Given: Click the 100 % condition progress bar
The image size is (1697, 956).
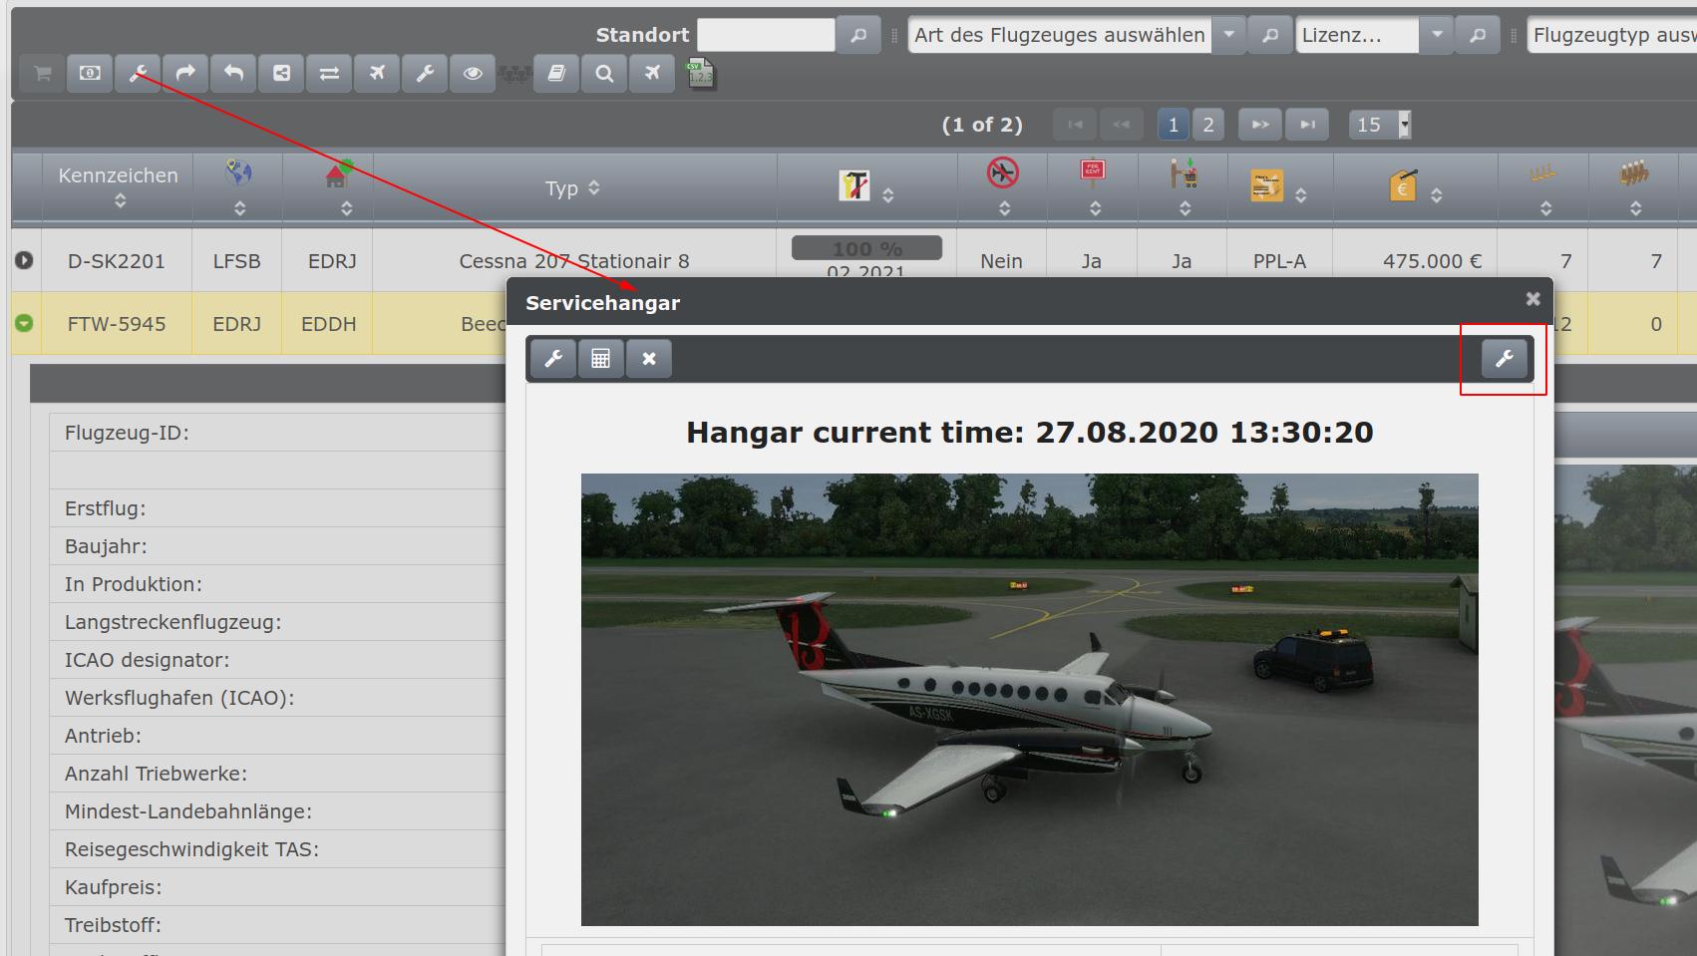Looking at the screenshot, I should pos(865,248).
